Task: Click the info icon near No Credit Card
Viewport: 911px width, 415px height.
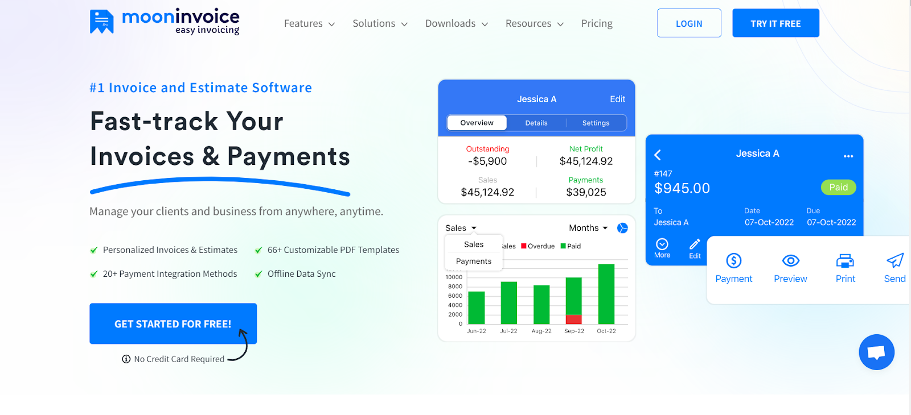Action: 126,359
